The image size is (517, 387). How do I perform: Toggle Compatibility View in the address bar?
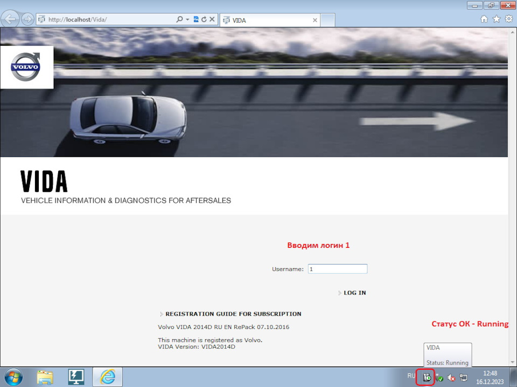[197, 19]
